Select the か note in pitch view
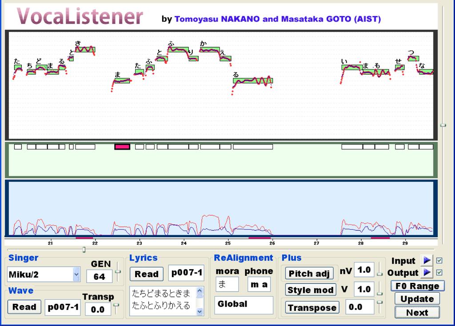Image resolution: width=455 pixels, height=326 pixels. pos(210,50)
